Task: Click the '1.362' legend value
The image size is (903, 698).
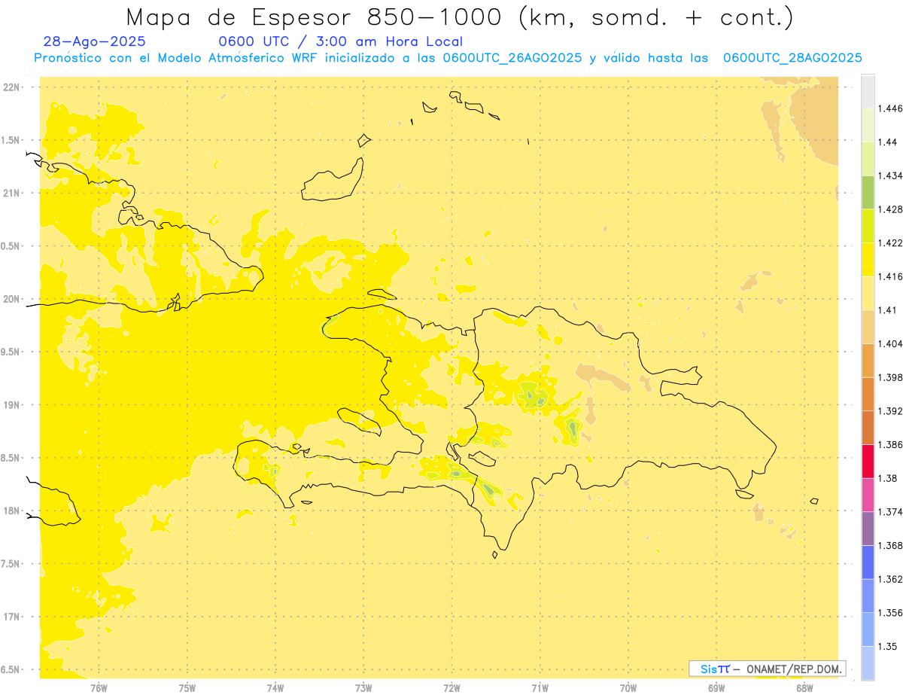Action: click(x=891, y=579)
